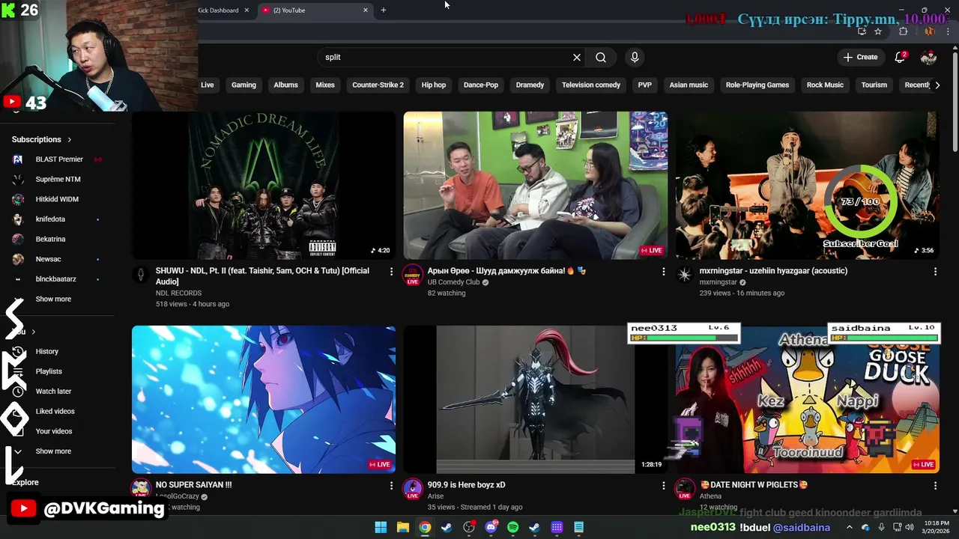
Task: Open the Windows Start menu
Action: (x=381, y=527)
